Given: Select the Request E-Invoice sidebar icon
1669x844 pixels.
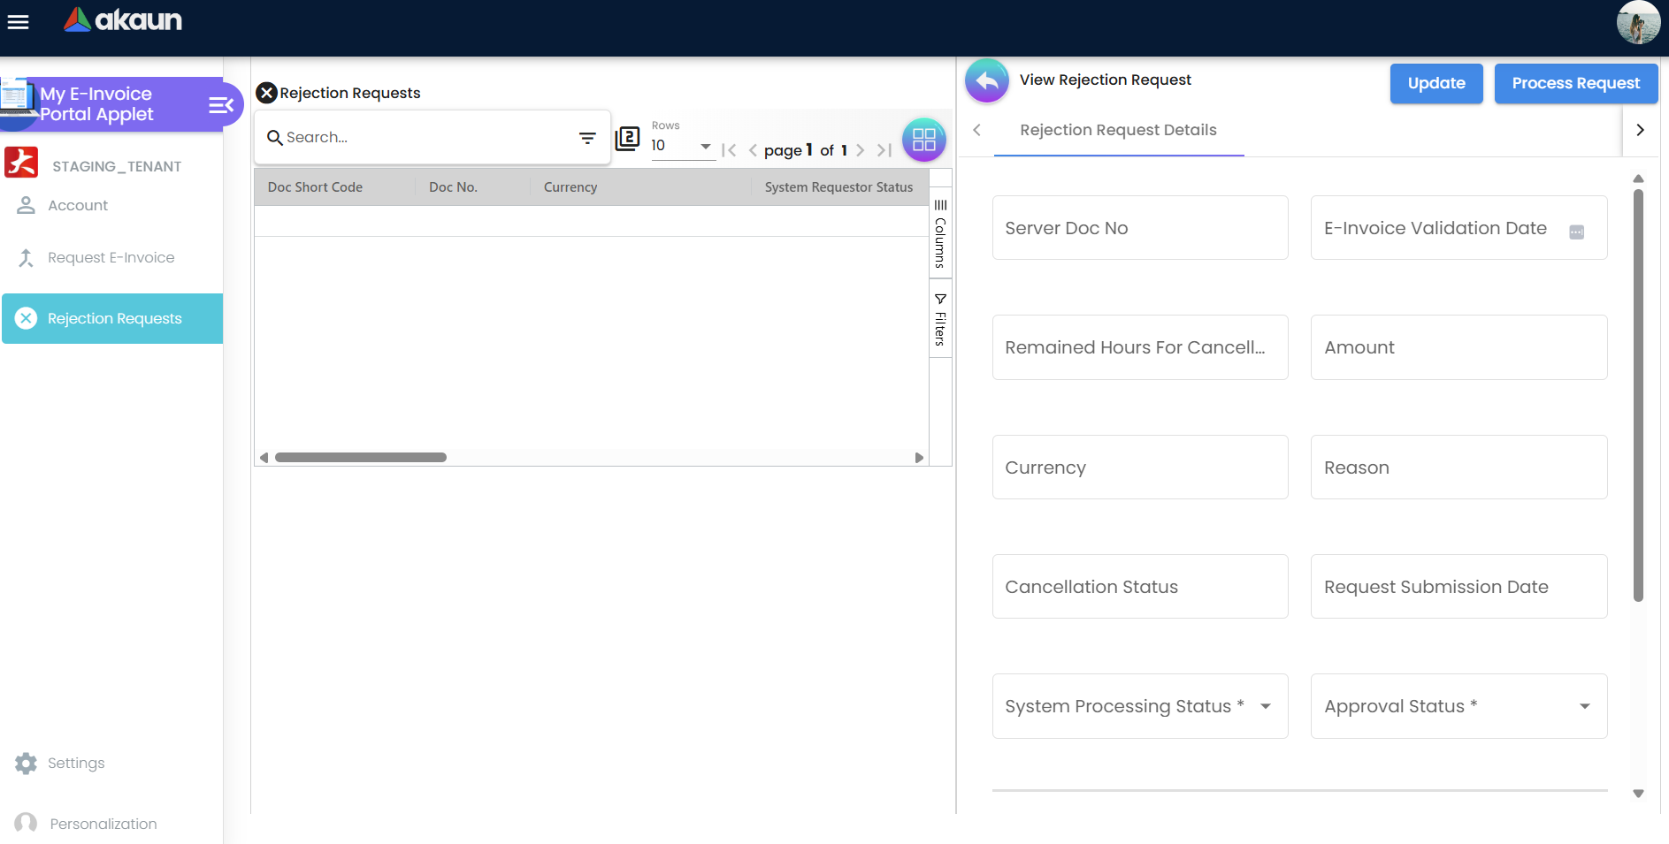Looking at the screenshot, I should click(x=26, y=257).
